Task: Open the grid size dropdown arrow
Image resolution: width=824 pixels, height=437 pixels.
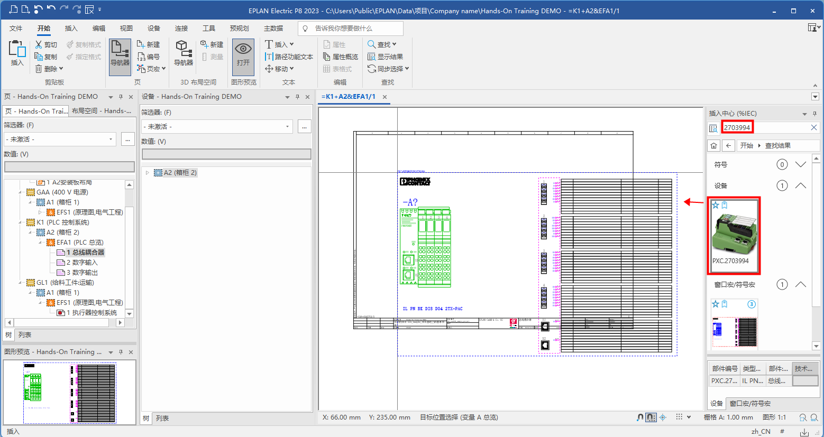Action: [x=689, y=417]
